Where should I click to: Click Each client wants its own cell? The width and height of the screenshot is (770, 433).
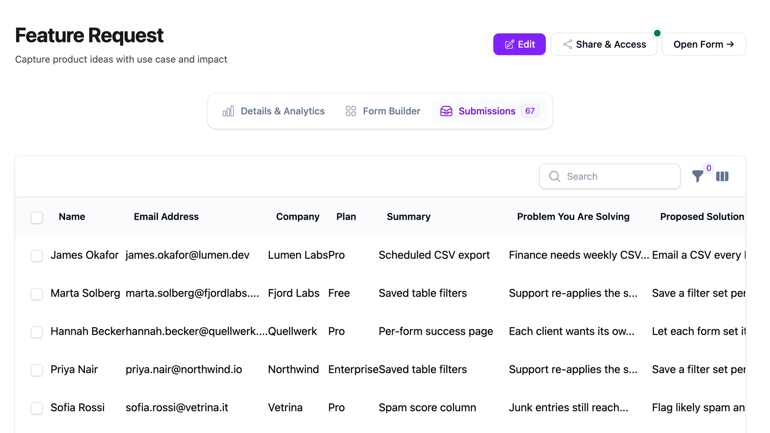pyautogui.click(x=571, y=331)
